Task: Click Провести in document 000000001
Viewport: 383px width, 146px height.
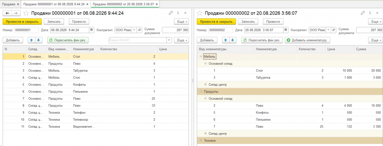Action: [x=79, y=22]
